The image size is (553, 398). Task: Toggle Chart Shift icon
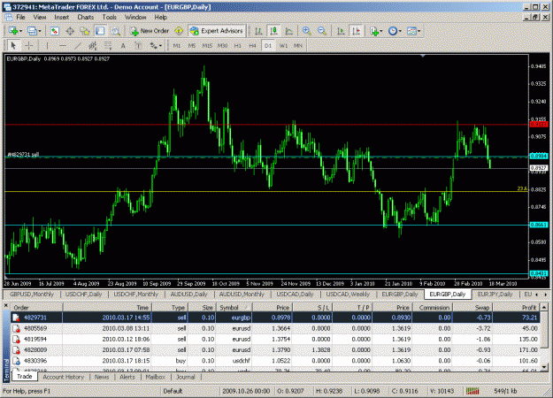pos(356,31)
